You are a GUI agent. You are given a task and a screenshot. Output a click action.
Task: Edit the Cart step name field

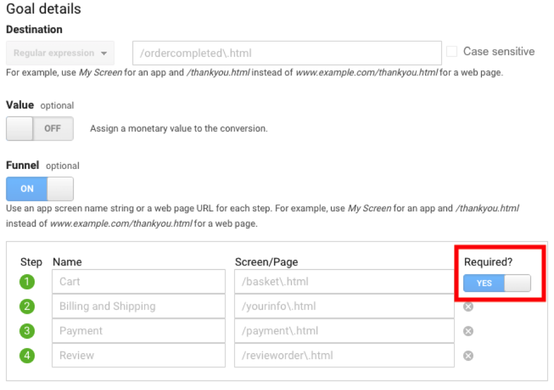pyautogui.click(x=139, y=282)
